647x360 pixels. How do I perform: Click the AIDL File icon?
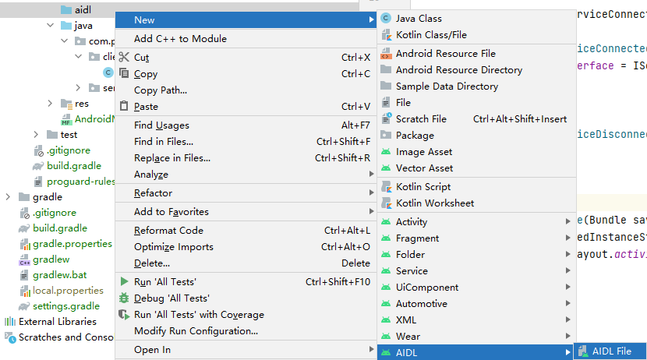582,351
